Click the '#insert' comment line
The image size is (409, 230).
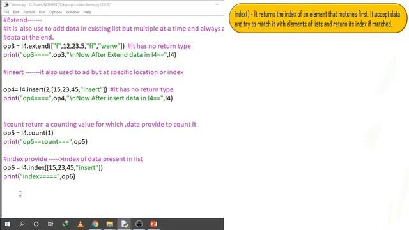tap(93, 72)
